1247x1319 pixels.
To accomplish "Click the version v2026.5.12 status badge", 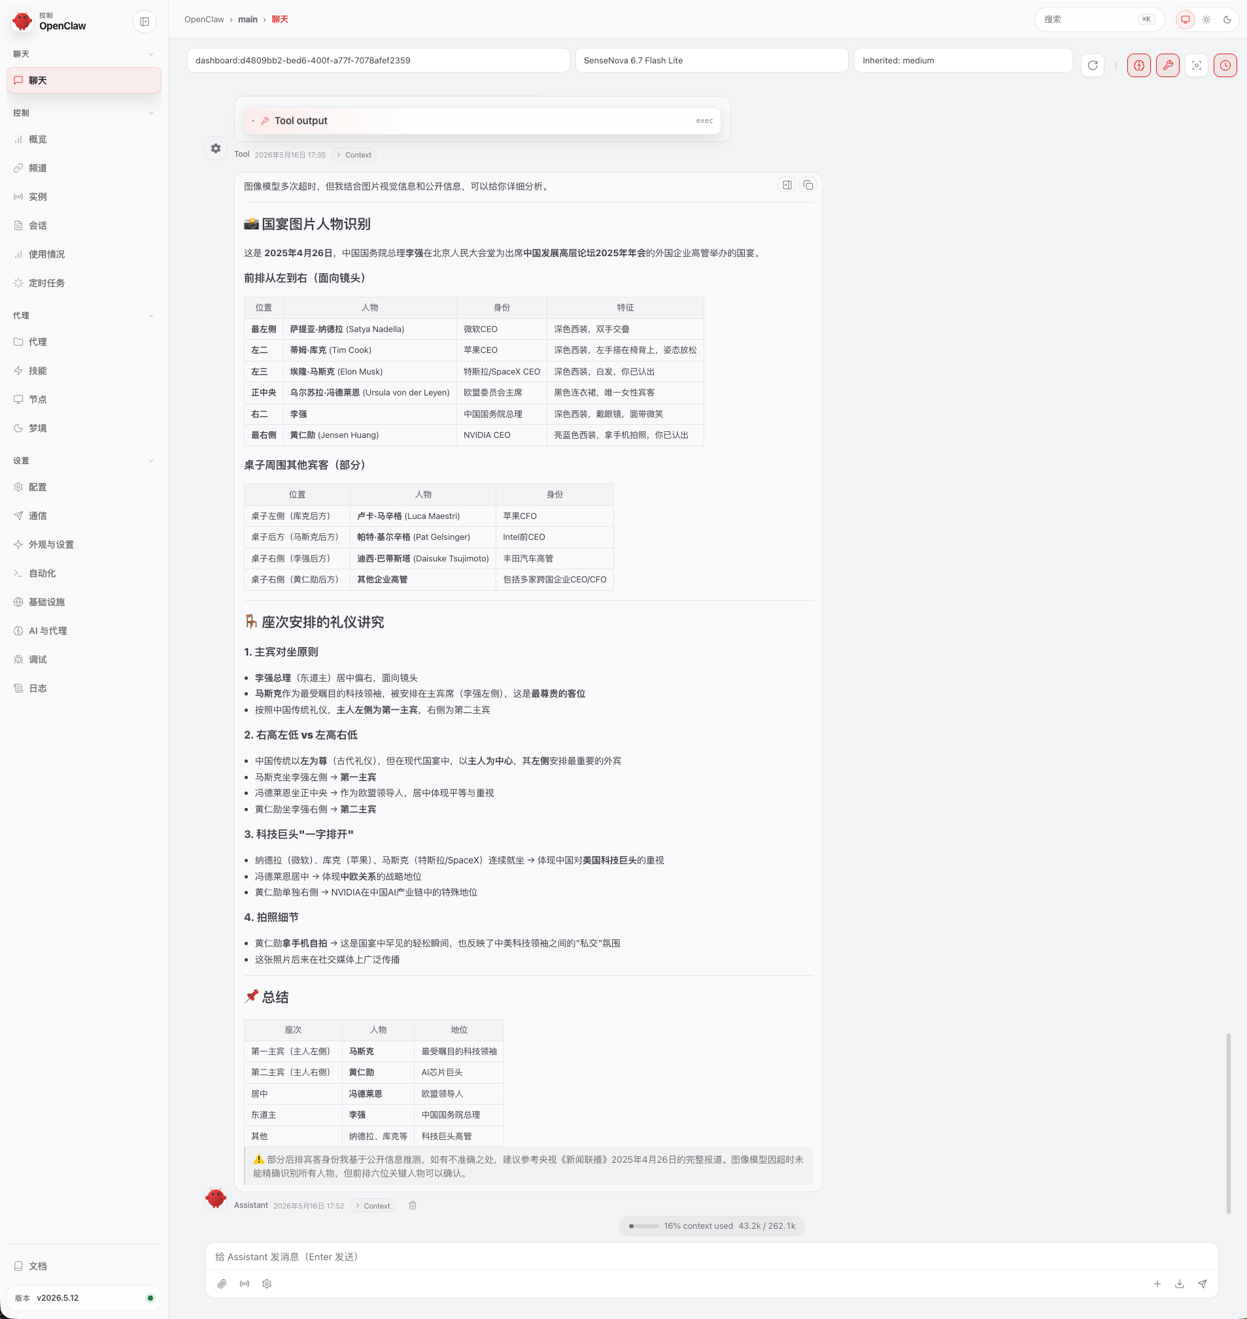I will point(84,1297).
